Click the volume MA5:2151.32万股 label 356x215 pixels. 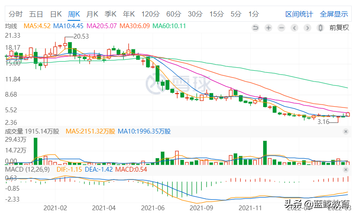[90, 131]
